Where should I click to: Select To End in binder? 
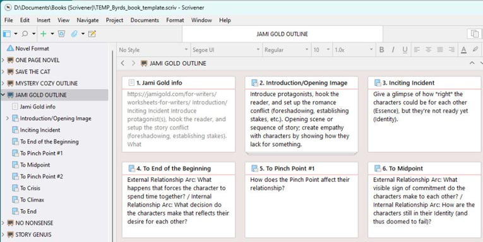(28, 212)
